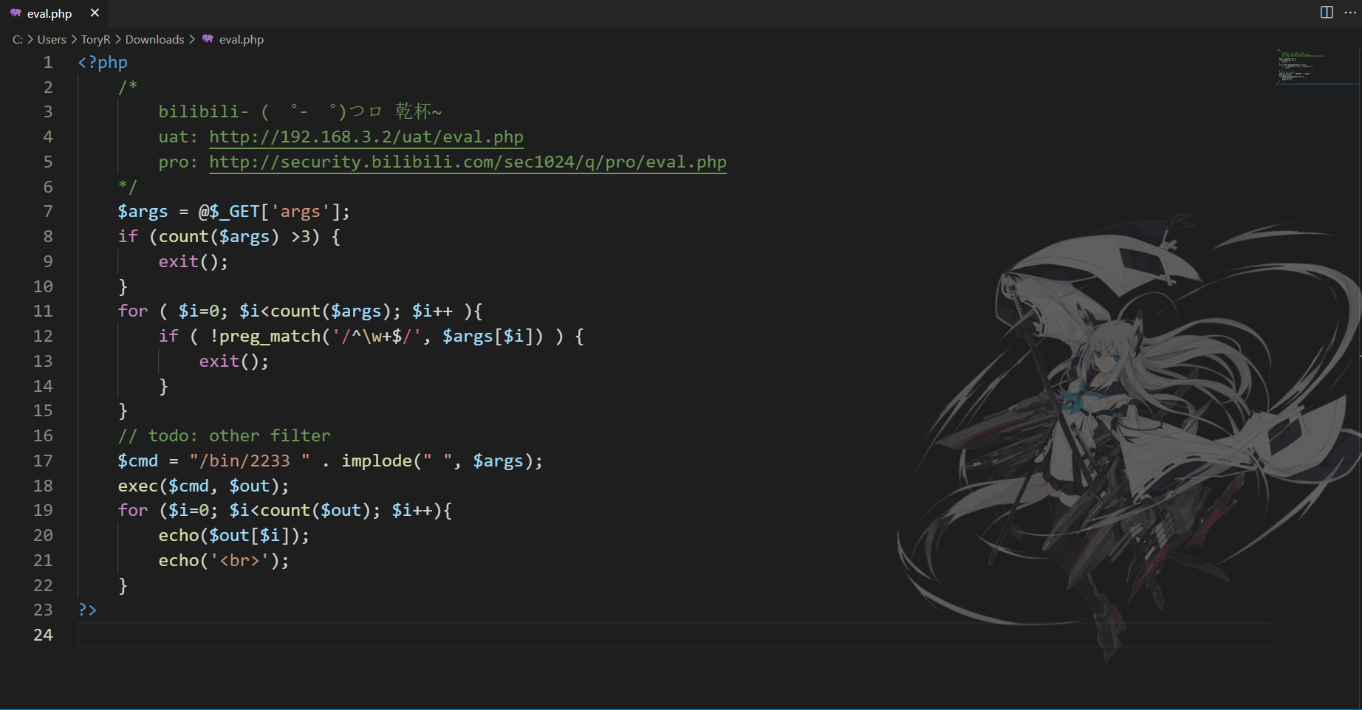Open the eval.php breadcrumb segment
The height and width of the screenshot is (710, 1362).
click(242, 40)
